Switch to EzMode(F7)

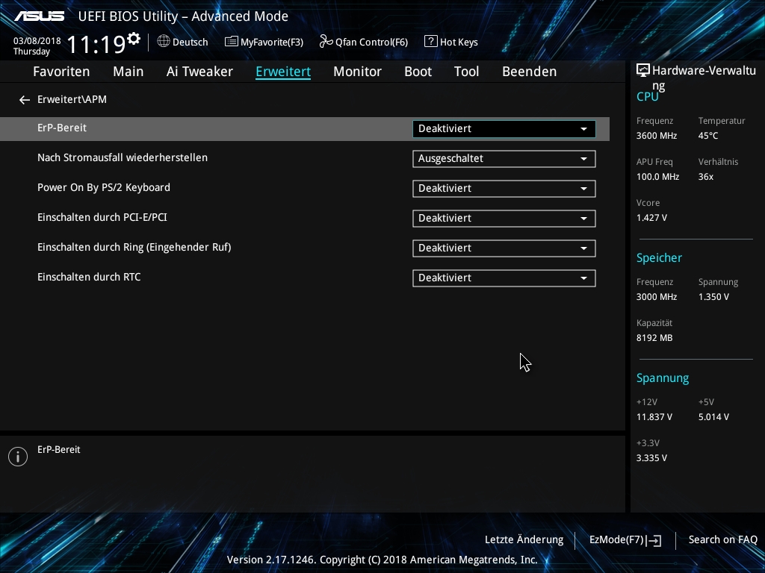pos(625,540)
